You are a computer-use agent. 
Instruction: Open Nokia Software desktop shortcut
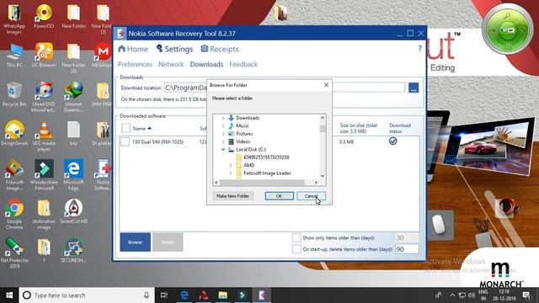tap(103, 175)
